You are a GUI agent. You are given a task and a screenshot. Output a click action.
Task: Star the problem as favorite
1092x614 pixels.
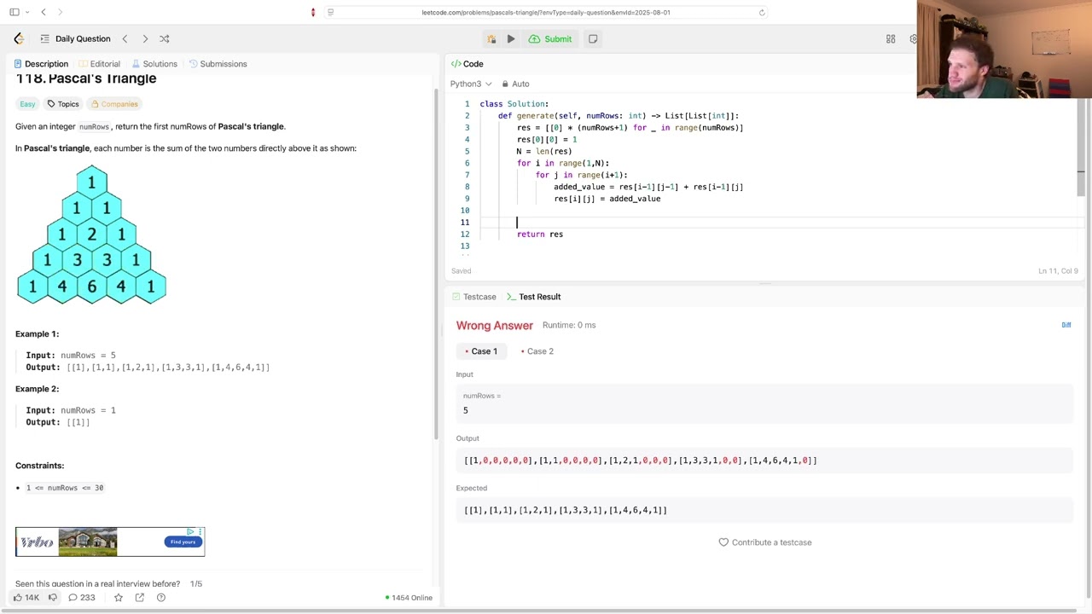(119, 598)
